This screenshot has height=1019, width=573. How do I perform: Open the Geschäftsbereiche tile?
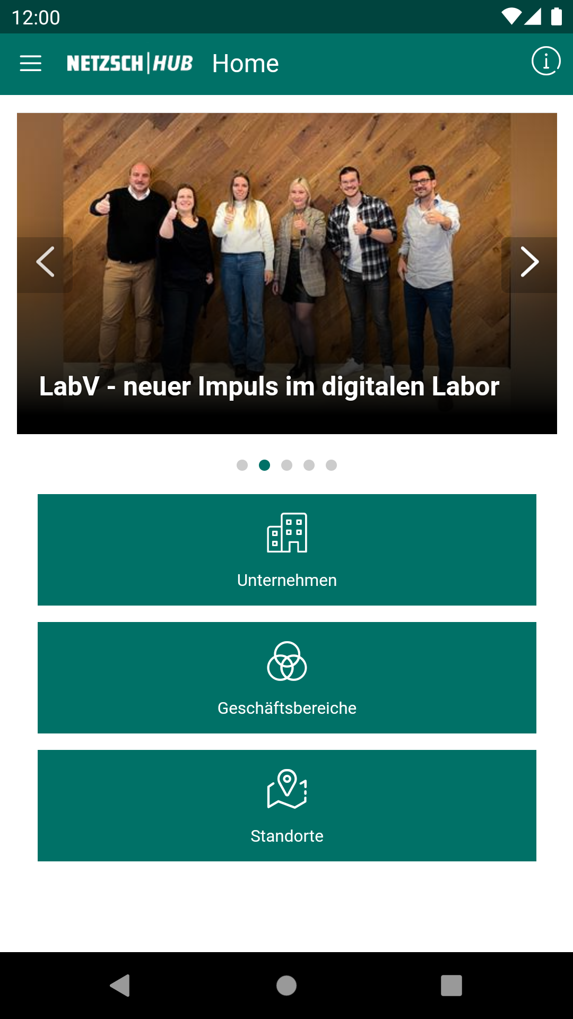point(287,678)
